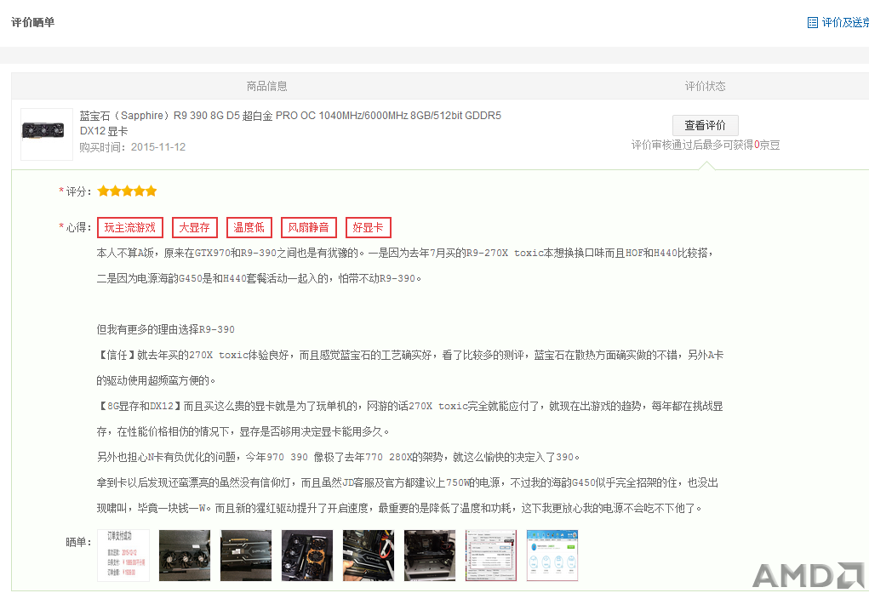The width and height of the screenshot is (869, 593).
Task: Click the graphics card product thumbnail
Action: (47, 134)
